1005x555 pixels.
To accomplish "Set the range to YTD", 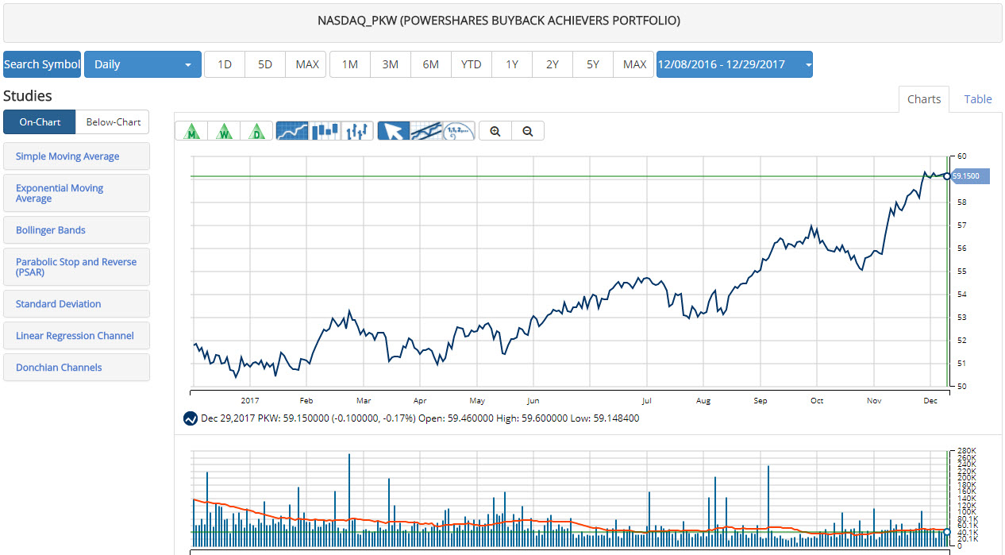I will point(471,64).
